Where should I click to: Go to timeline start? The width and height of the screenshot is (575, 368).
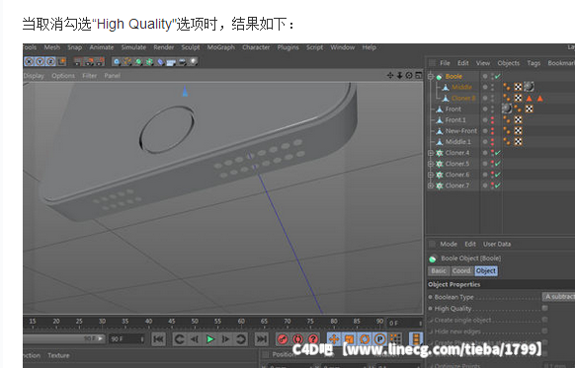point(158,339)
